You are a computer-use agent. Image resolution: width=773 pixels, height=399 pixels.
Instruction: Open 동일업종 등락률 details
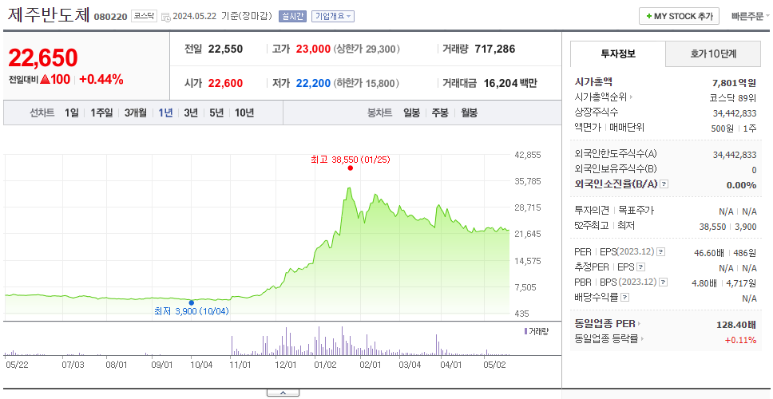[x=609, y=339]
